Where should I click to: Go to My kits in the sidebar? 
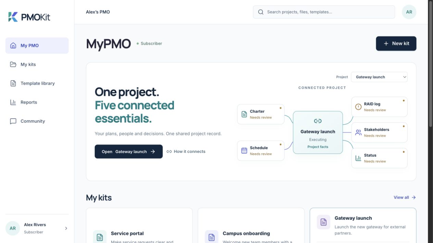pyautogui.click(x=37, y=65)
